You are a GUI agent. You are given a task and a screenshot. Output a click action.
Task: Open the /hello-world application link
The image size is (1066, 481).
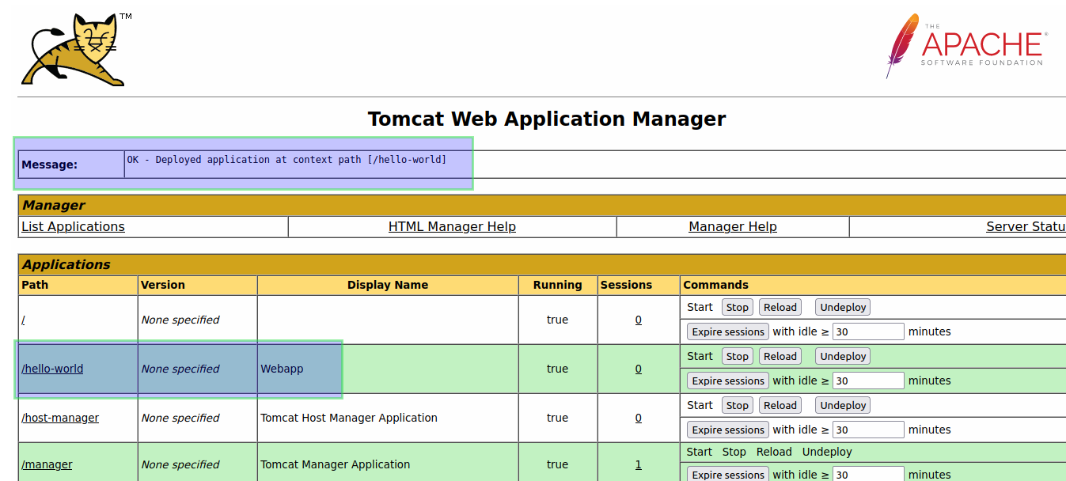pyautogui.click(x=52, y=369)
